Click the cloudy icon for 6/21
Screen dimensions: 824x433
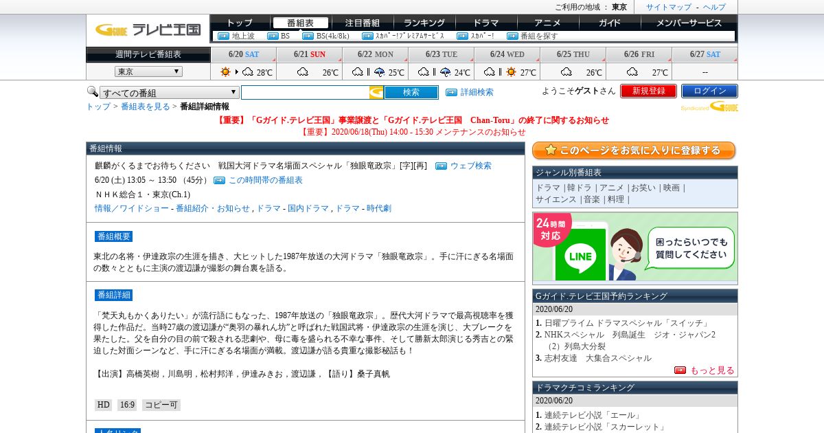coord(302,71)
